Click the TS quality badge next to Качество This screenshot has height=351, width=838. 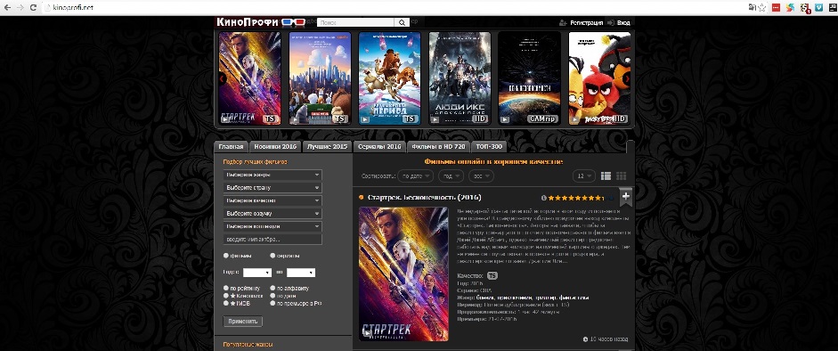click(492, 275)
